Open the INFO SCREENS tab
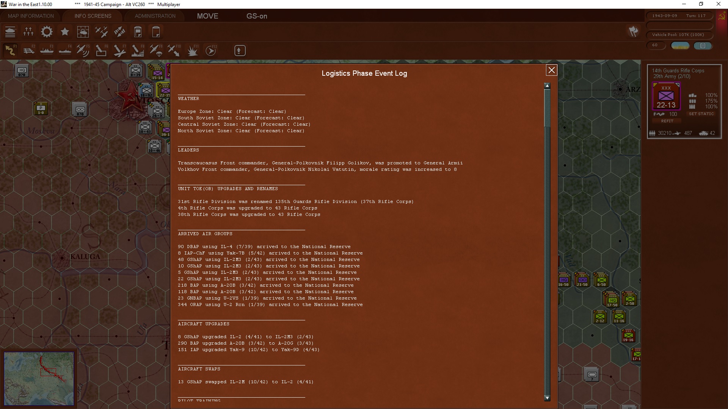The image size is (728, 409). (93, 16)
